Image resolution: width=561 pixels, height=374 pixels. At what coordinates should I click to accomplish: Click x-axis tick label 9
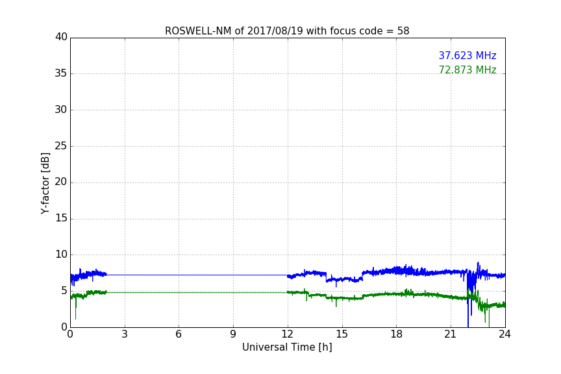pyautogui.click(x=233, y=334)
